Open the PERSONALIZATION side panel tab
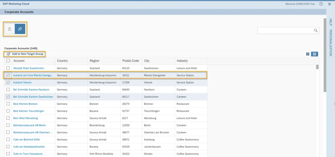The height and width of the screenshot is (157, 335). (x=330, y=43)
